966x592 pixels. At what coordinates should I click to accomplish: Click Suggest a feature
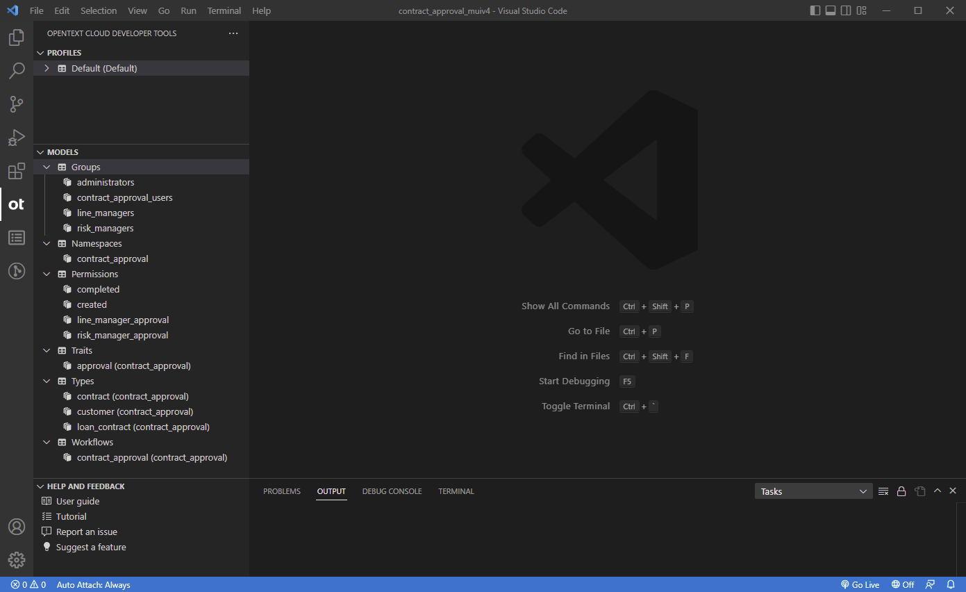point(91,547)
